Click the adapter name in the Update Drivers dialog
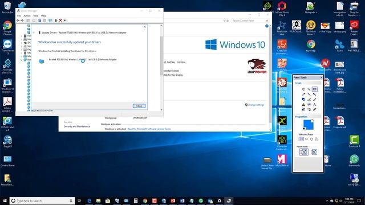Image resolution: width=365 pixels, height=205 pixels. click(x=83, y=59)
